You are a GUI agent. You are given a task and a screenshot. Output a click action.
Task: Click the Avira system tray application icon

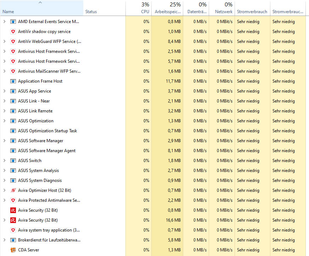tap(13, 230)
